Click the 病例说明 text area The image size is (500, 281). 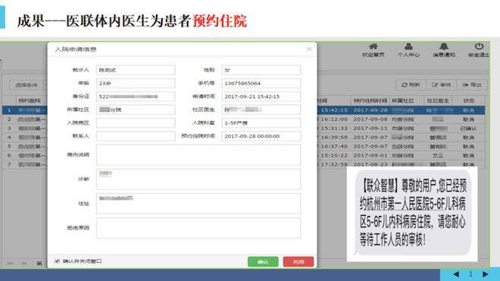click(198, 155)
